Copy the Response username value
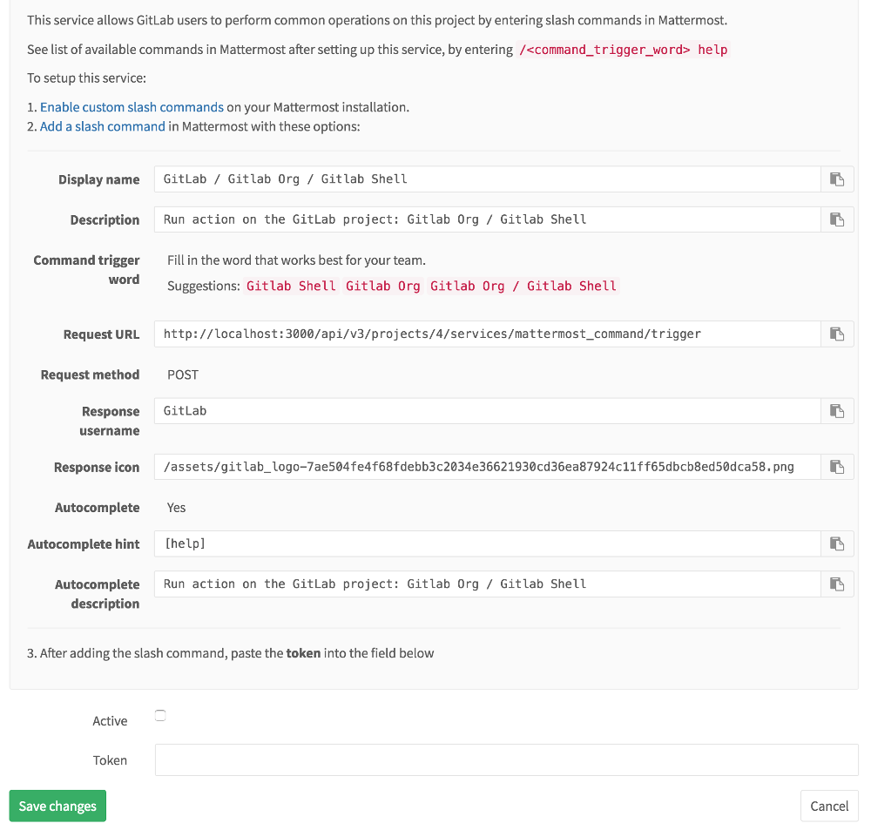 click(x=837, y=410)
